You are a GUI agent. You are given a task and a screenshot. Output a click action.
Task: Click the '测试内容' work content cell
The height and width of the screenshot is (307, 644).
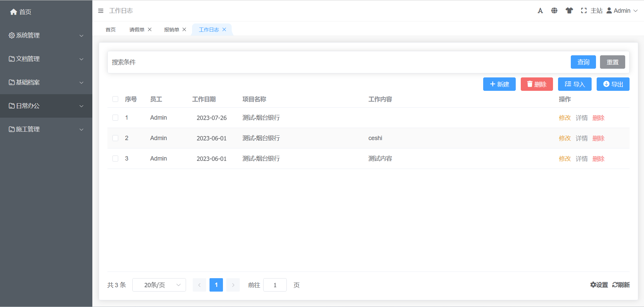point(380,159)
